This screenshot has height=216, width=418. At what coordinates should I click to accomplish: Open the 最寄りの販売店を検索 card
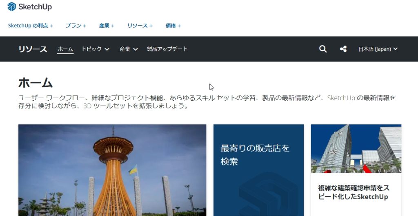tap(258, 170)
